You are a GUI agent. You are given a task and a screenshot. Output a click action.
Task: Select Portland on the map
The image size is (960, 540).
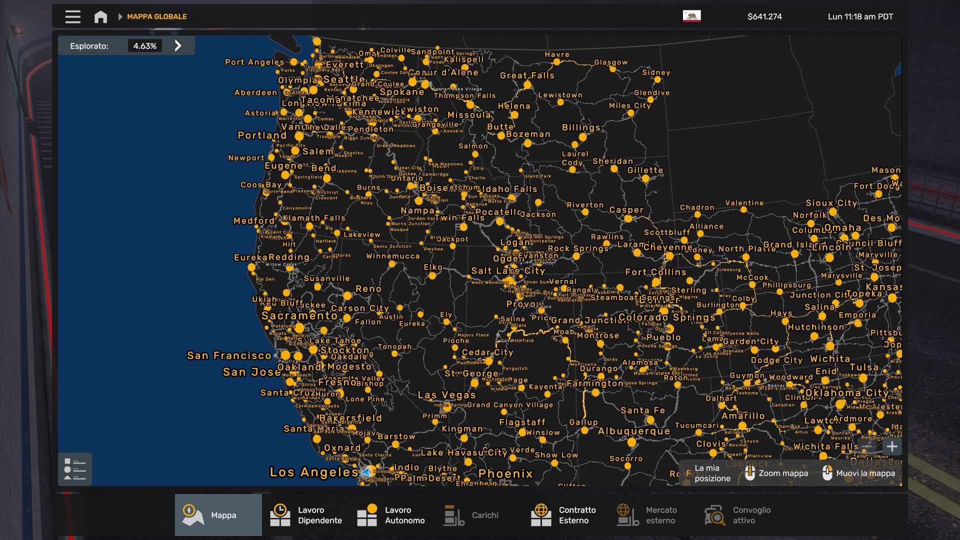tap(262, 135)
